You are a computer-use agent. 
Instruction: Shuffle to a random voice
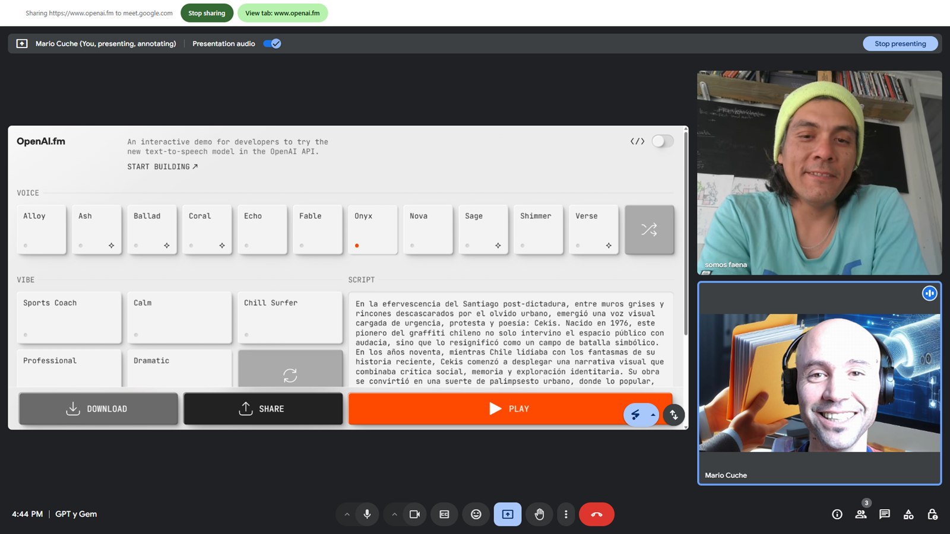point(650,230)
